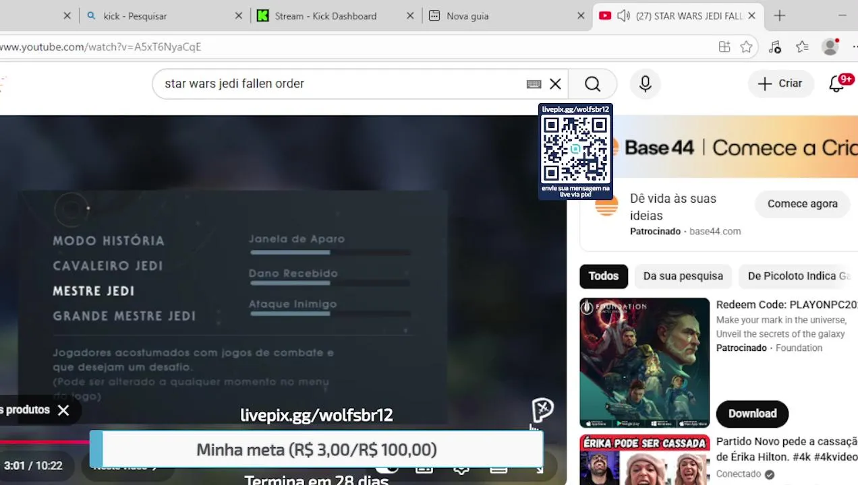
Task: Click the 3:01 / 10:22 time display
Action: [x=33, y=465]
